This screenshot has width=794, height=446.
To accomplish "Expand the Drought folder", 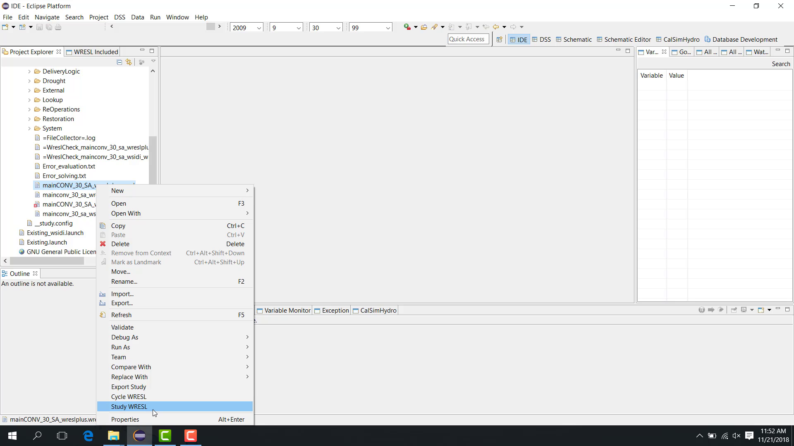I will (x=29, y=81).
